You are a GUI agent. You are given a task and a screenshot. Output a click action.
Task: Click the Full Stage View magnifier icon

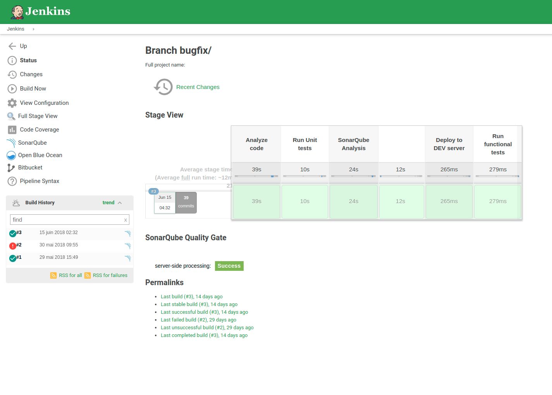pos(11,116)
